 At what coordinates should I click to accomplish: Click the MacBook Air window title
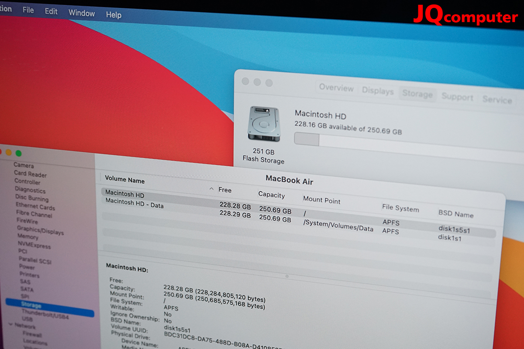(x=290, y=180)
